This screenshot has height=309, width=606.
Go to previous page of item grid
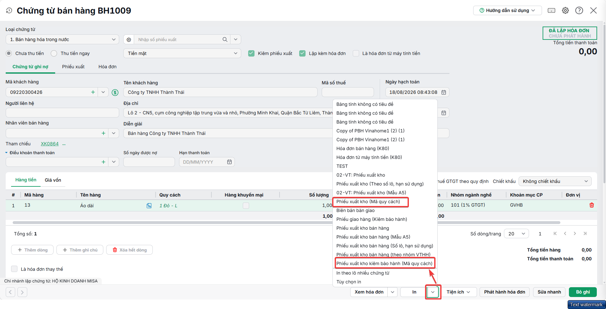point(565,233)
